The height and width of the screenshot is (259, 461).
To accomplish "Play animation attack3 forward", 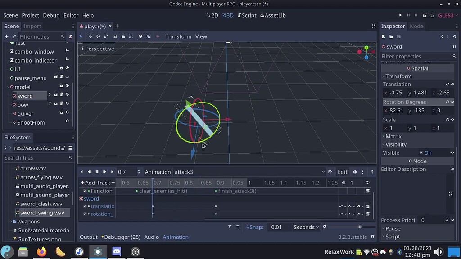I will [112, 172].
